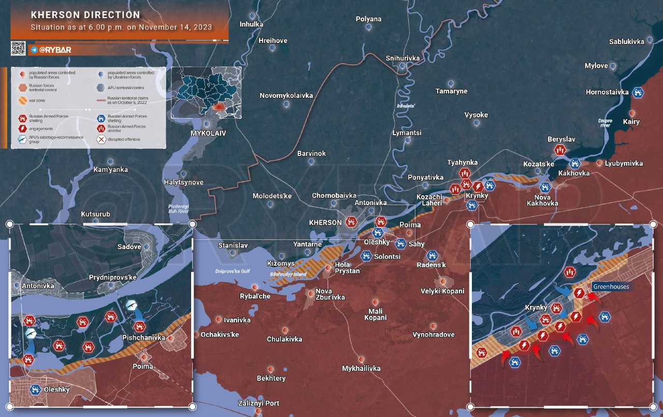
Task: Click the Chornobaivka town label
Action: point(334,196)
